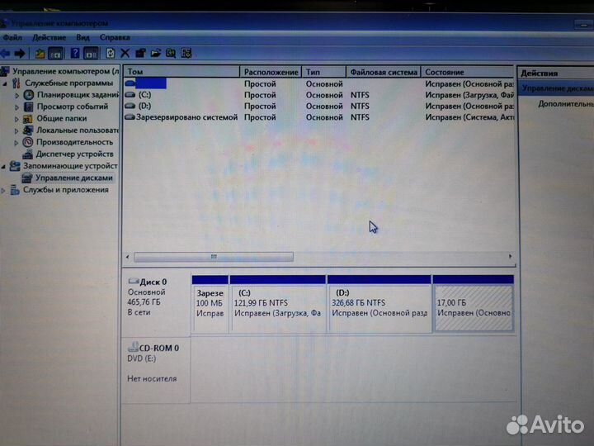Select the 100 МБ reserved partition block
This screenshot has height=446, width=594.
pos(210,304)
